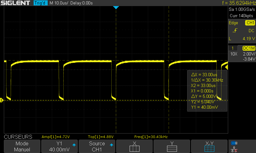Click the USB drive status icon

click(x=234, y=143)
